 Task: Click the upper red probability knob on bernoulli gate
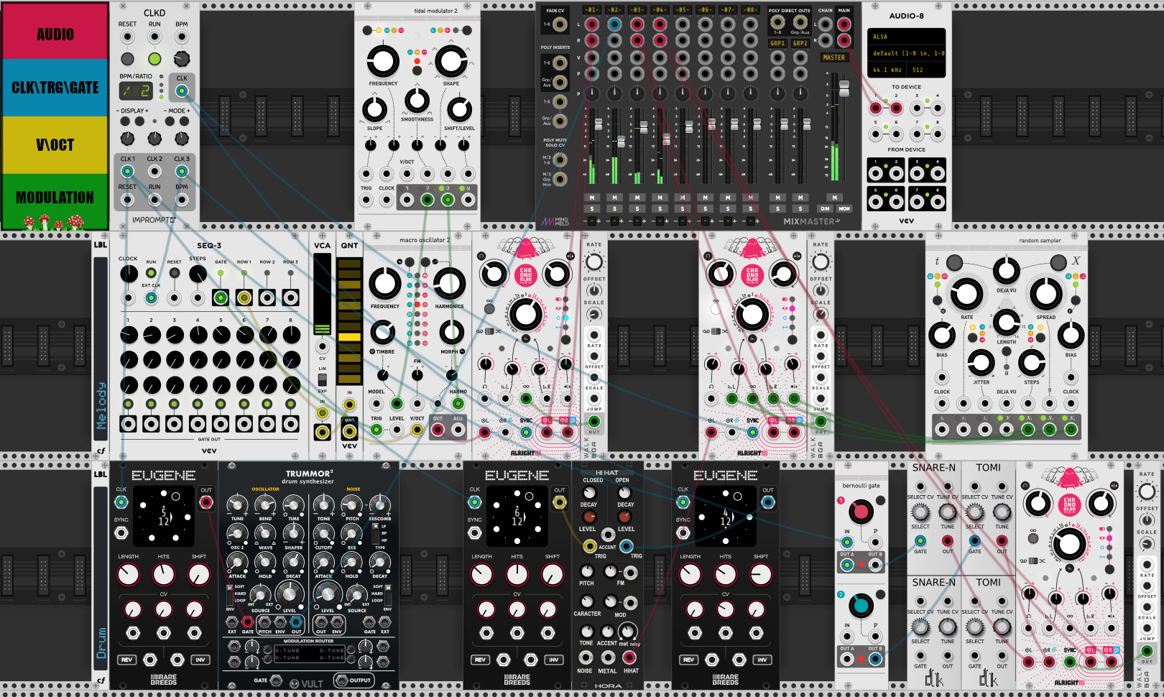861,512
